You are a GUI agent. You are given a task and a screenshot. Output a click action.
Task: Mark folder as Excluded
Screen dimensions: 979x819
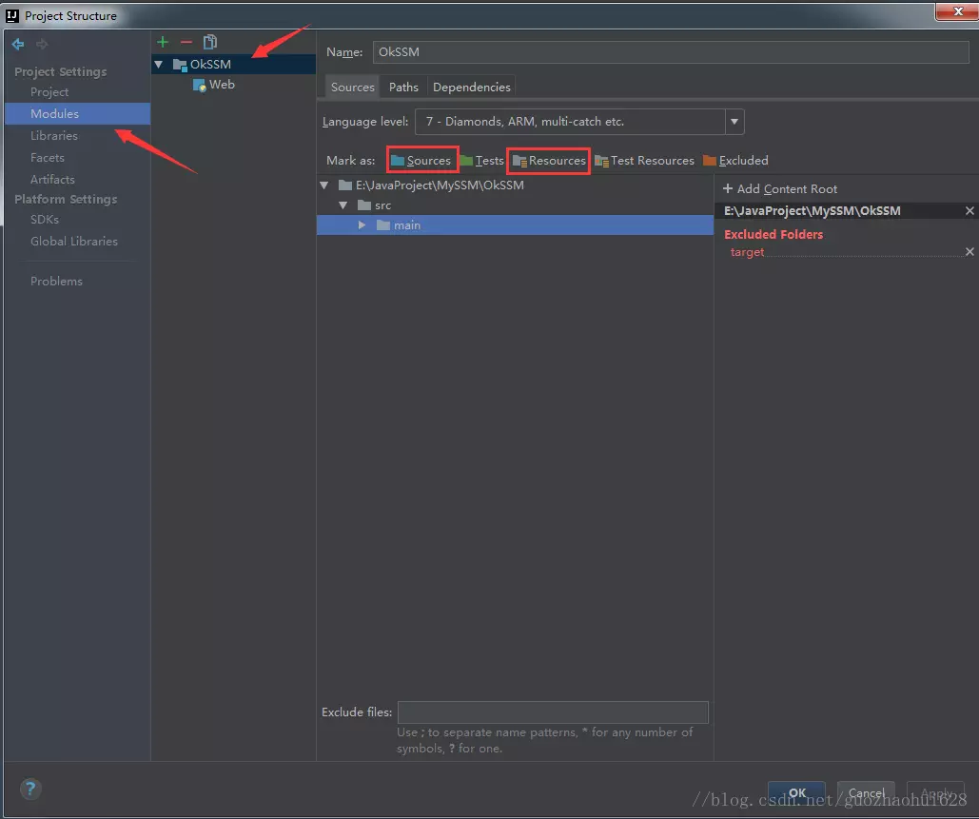click(735, 161)
